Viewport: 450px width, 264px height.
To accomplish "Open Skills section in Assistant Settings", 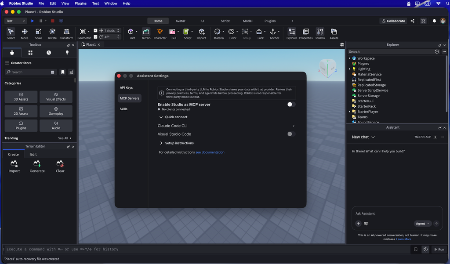I will pyautogui.click(x=123, y=109).
